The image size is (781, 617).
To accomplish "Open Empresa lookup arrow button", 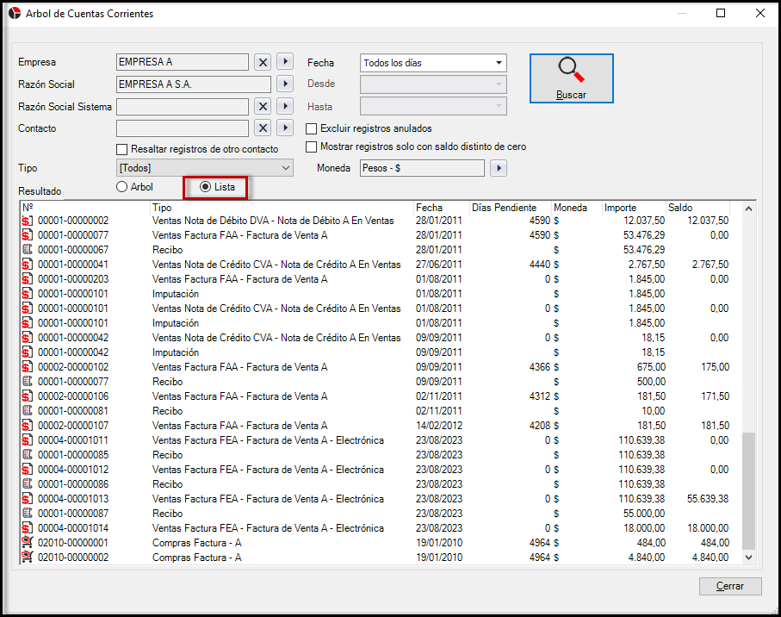I will [x=285, y=62].
